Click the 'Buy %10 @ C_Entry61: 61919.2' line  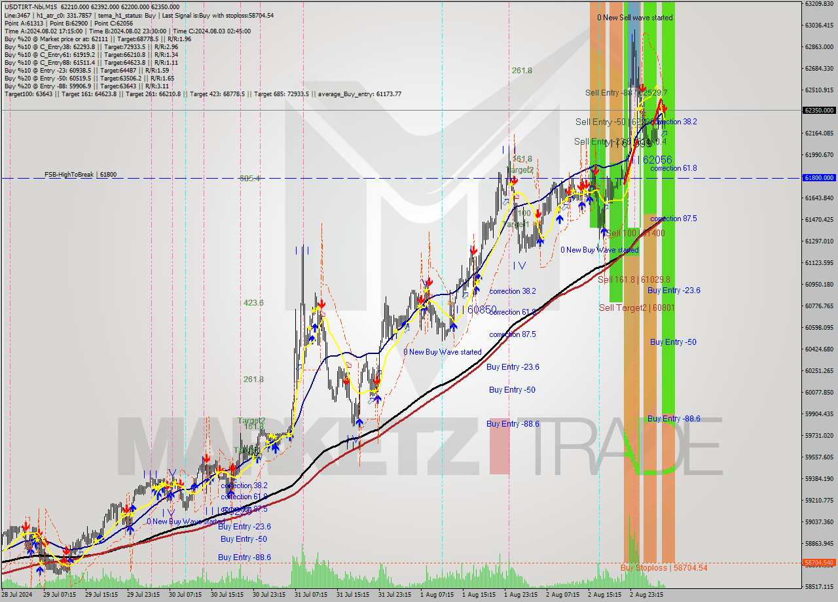(91, 55)
